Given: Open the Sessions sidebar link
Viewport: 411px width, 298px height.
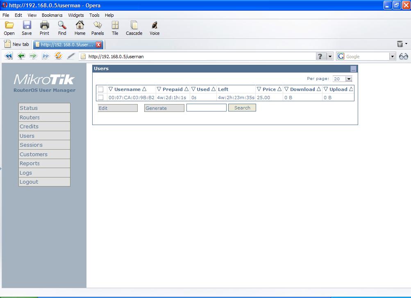Looking at the screenshot, I should click(44, 145).
